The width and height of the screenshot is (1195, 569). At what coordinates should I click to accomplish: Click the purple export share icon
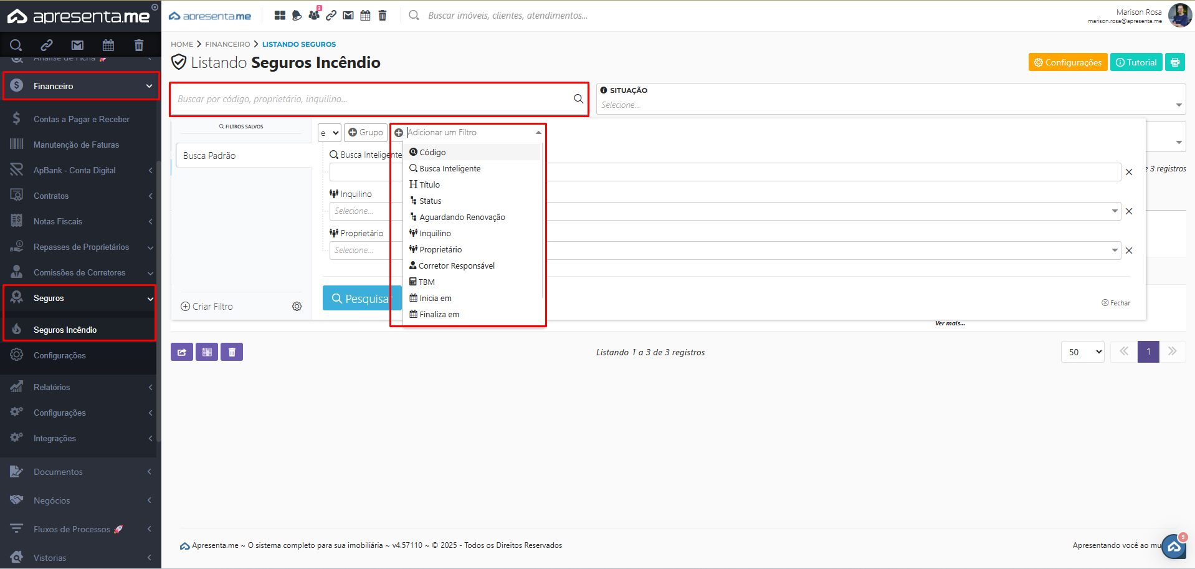182,352
